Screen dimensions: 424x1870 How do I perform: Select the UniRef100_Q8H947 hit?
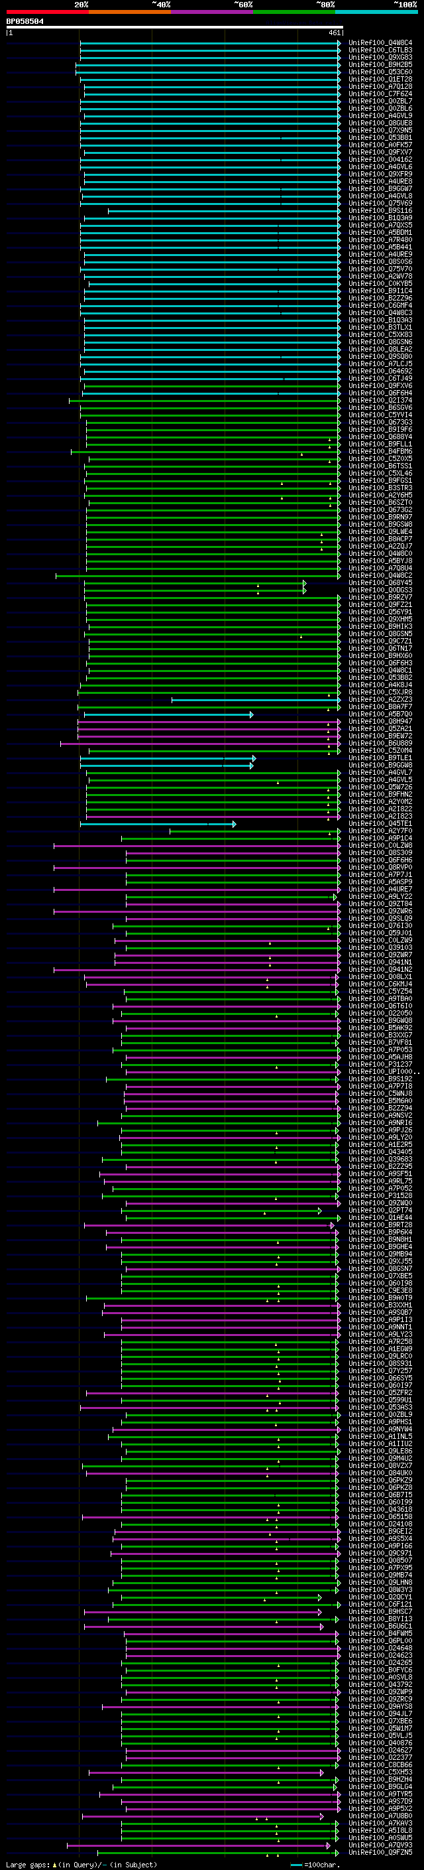point(380,722)
